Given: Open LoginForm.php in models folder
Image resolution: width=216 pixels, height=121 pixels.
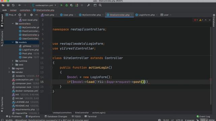Looking at the screenshot, I should click(x=29, y=50).
